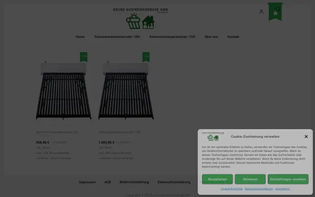The height and width of the screenshot is (197, 315).
Task: Open the green shopping cart ribbon
Action: [275, 12]
